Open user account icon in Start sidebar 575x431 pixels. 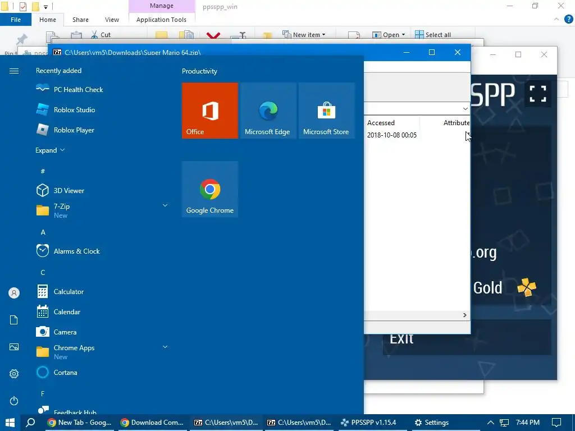(x=14, y=293)
